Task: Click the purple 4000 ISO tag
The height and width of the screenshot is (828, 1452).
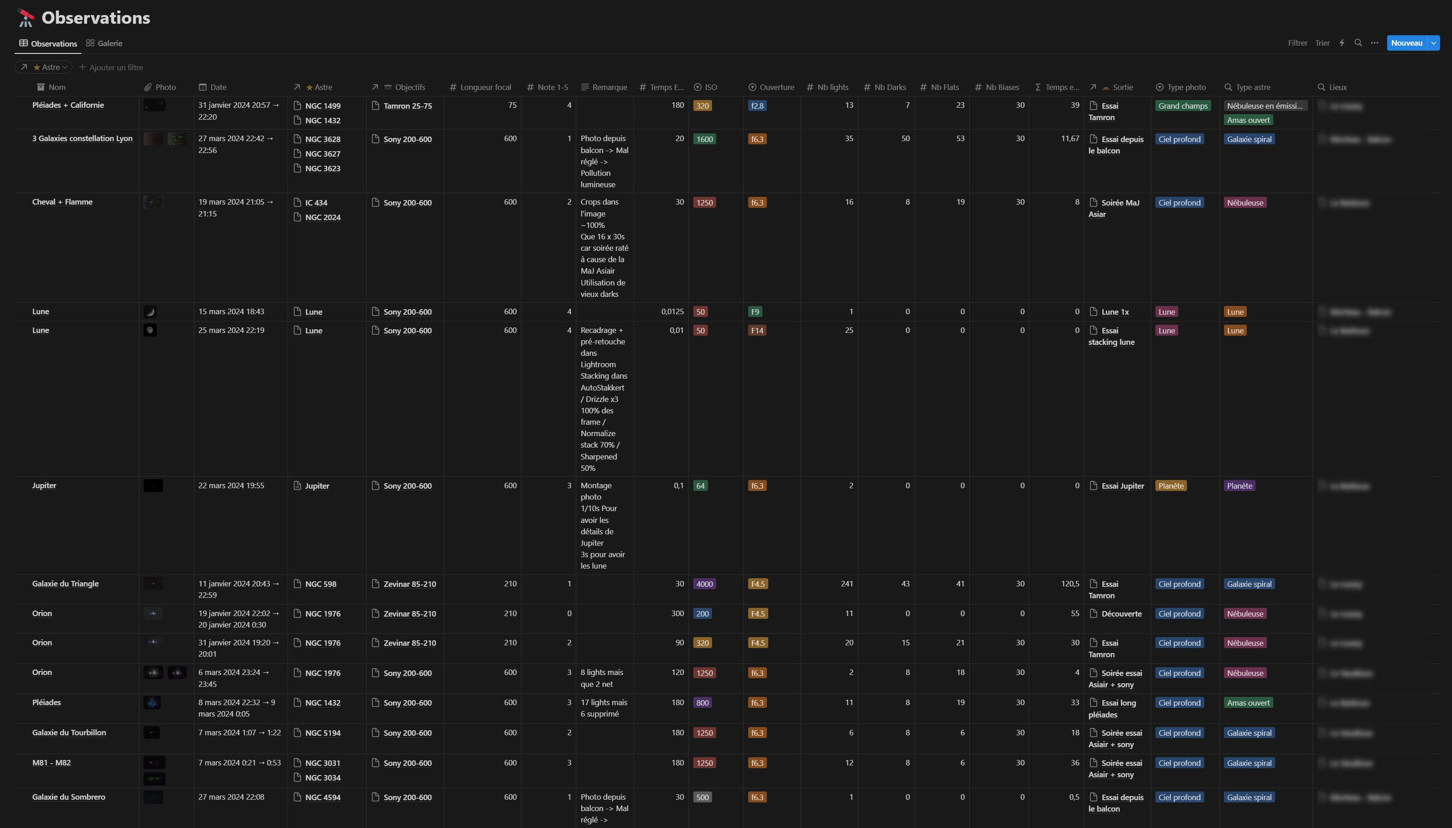Action: (704, 584)
